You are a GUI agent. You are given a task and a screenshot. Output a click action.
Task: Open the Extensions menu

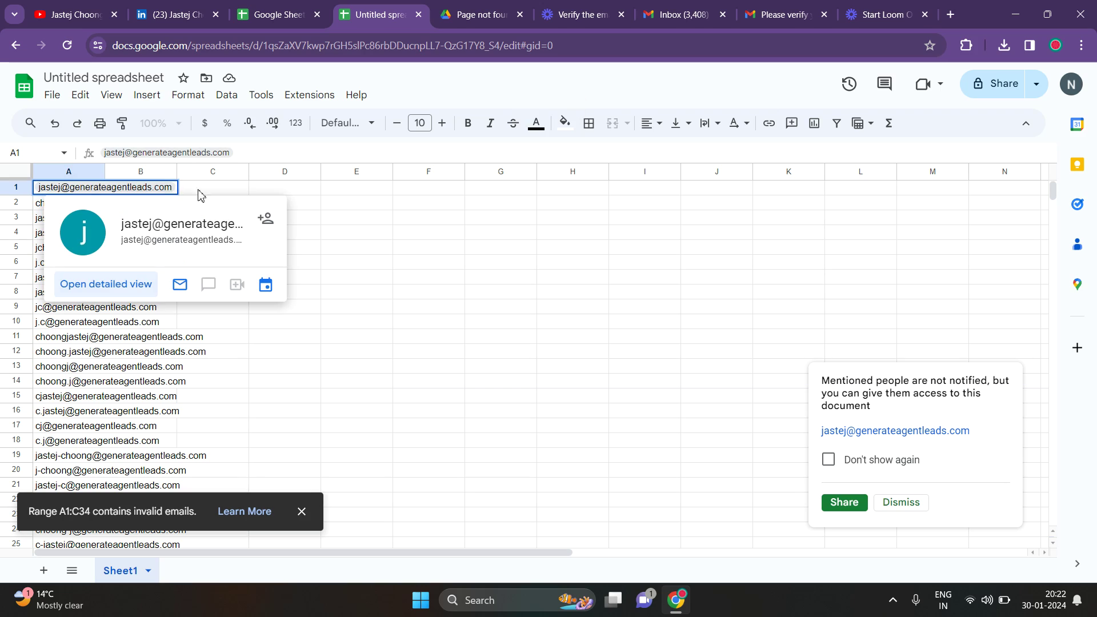tap(309, 95)
